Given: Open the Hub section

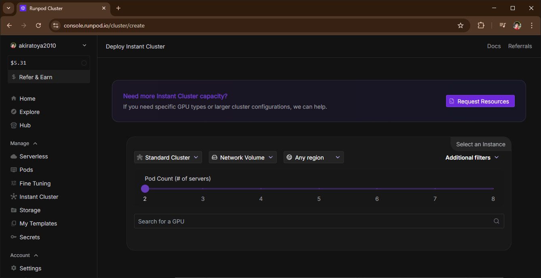Looking at the screenshot, I should [x=21, y=125].
